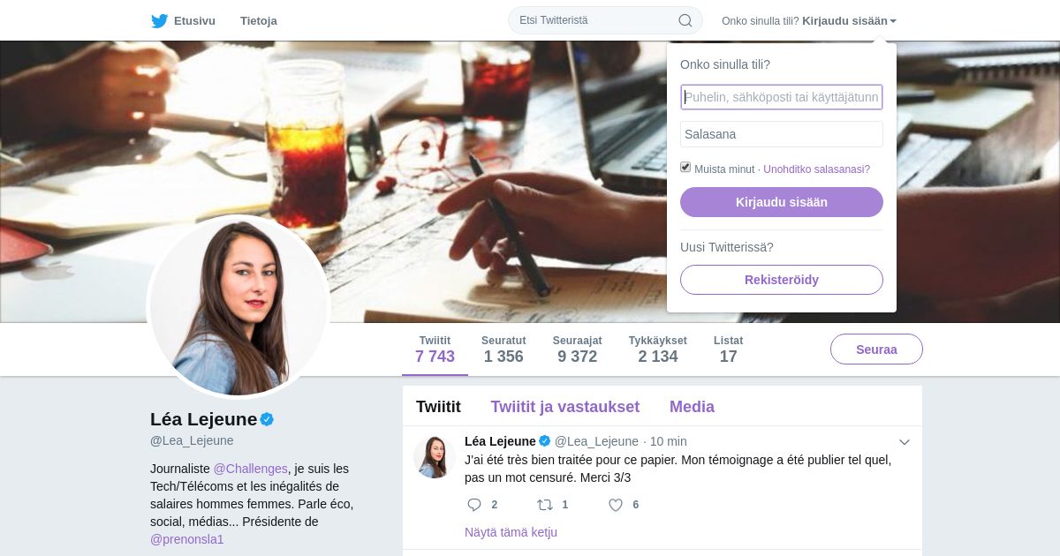Show the thread via 'Näytä tämä ketju'
1060x556 pixels.
[511, 532]
